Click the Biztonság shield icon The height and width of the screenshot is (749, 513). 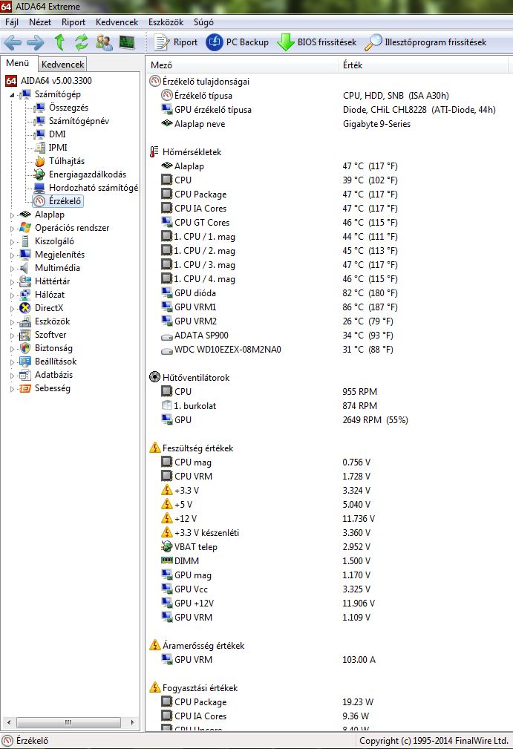coord(25,348)
